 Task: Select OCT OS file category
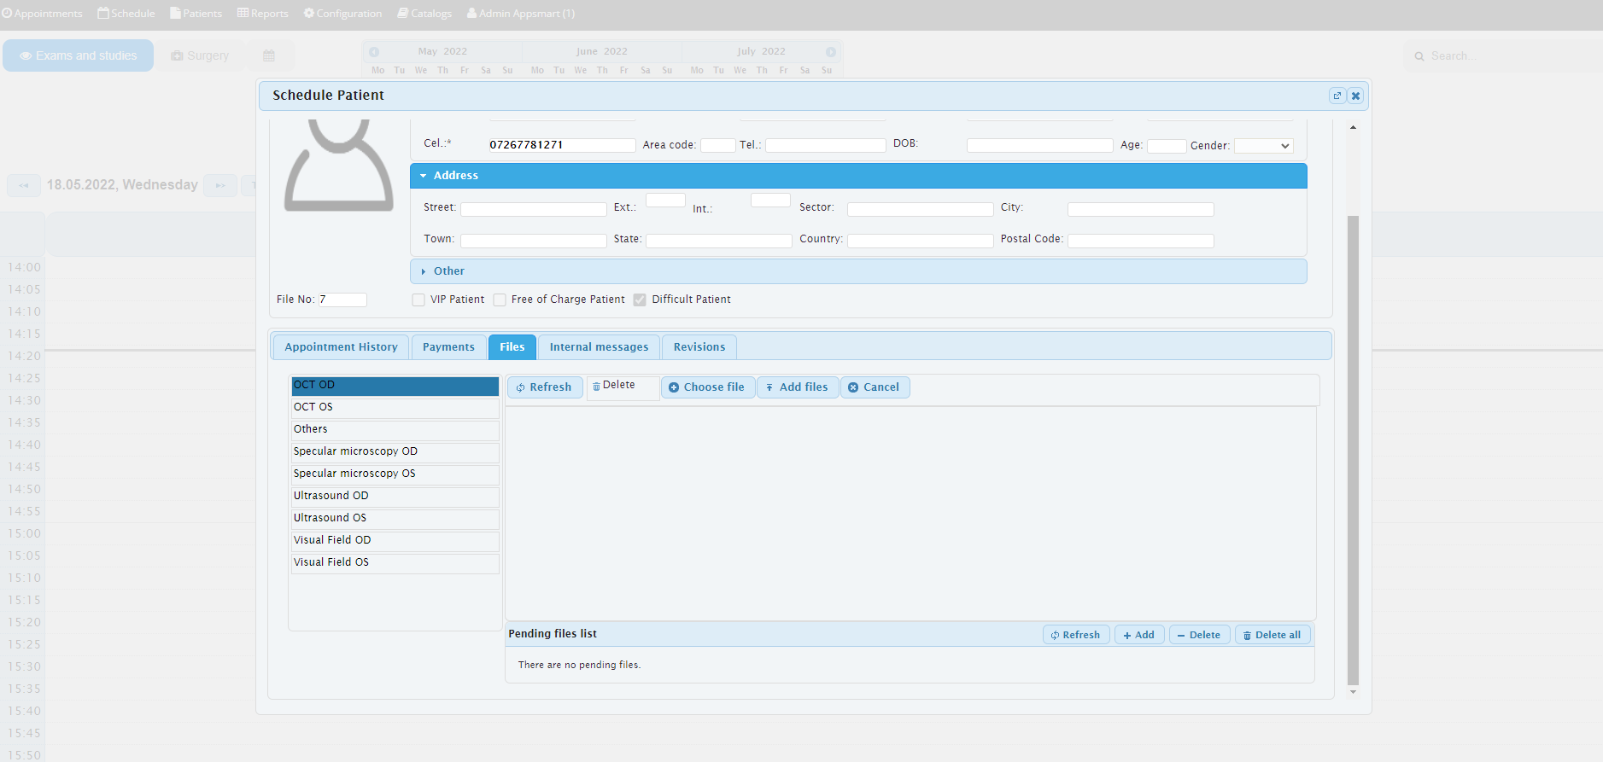click(395, 408)
